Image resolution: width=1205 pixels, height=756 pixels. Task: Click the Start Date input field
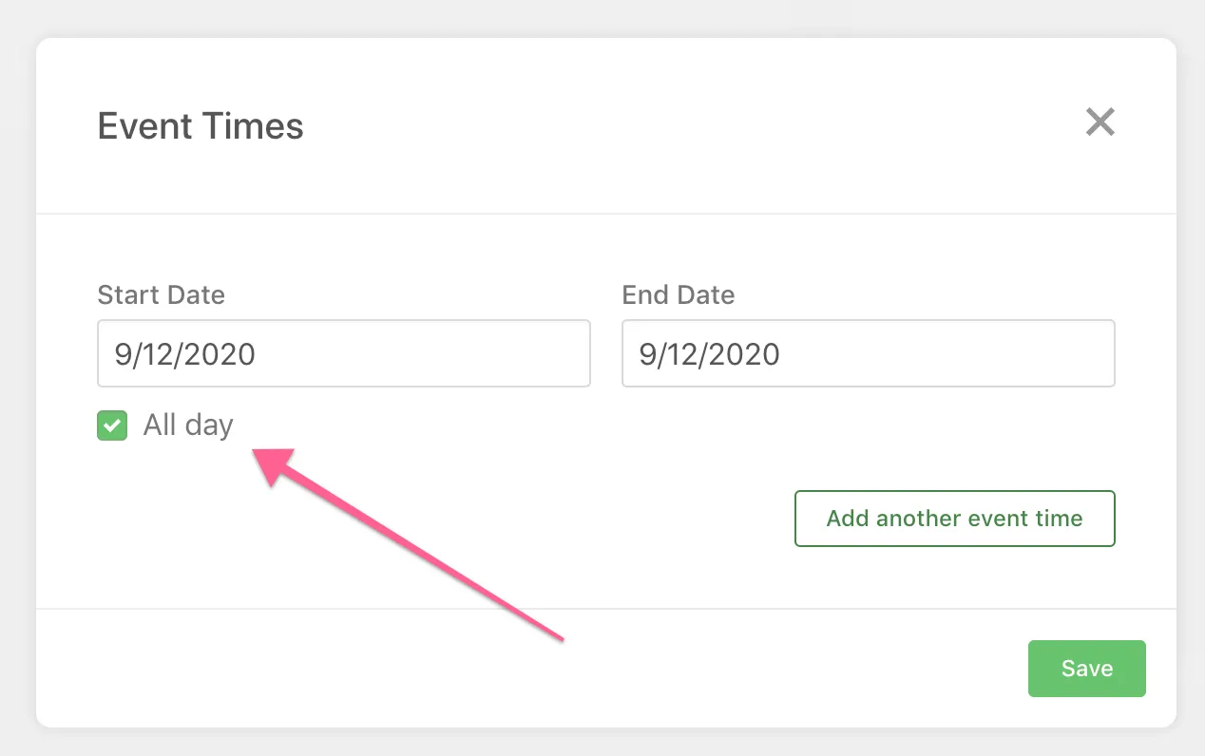(x=343, y=353)
